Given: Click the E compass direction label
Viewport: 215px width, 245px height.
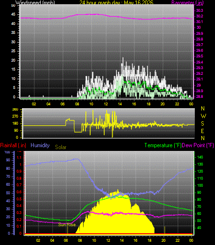Looking at the screenshot, I should click(202, 131).
